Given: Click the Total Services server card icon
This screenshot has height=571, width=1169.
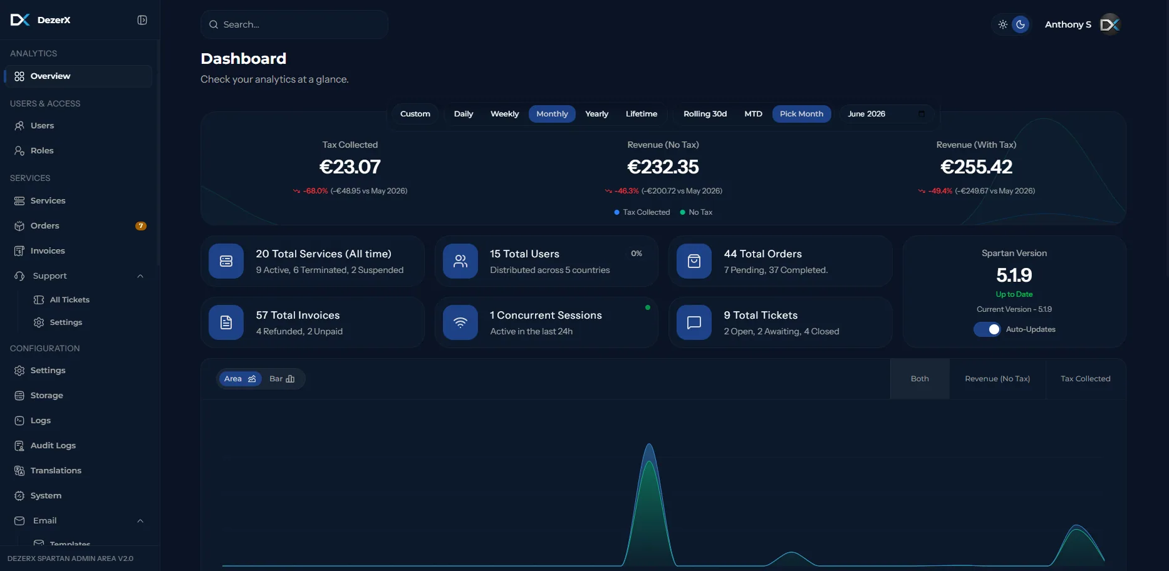Looking at the screenshot, I should pos(226,261).
